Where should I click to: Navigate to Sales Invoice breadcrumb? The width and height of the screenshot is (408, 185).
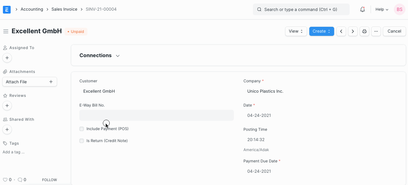(64, 9)
